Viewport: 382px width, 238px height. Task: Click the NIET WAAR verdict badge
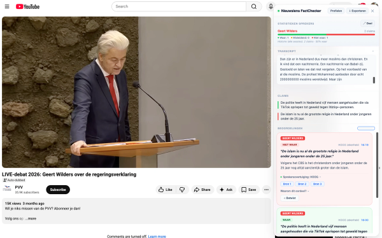click(x=290, y=144)
